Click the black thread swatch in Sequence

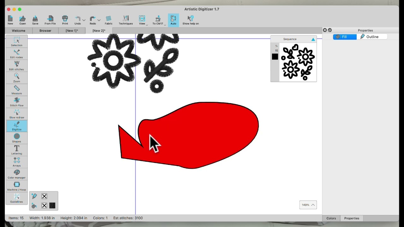pyautogui.click(x=275, y=57)
